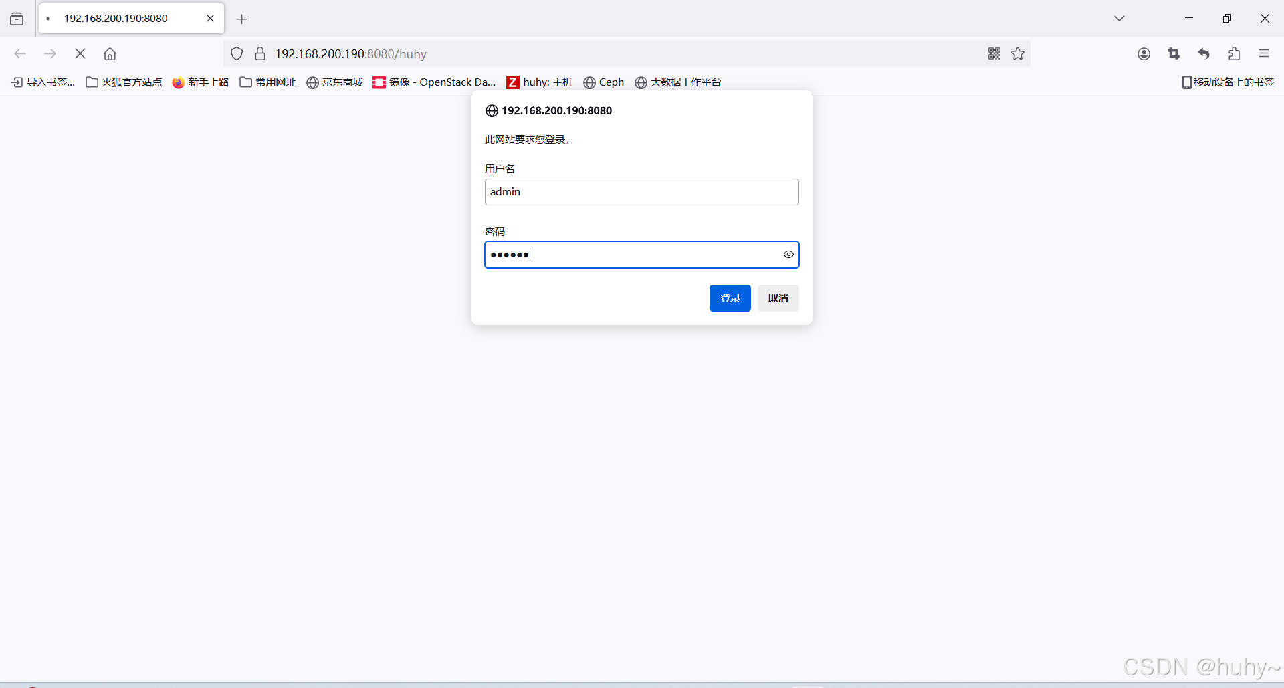
Task: Click the 用户名 field containing admin
Action: click(642, 192)
